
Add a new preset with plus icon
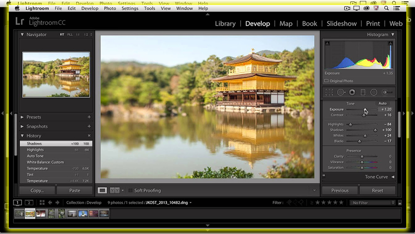coord(89,117)
